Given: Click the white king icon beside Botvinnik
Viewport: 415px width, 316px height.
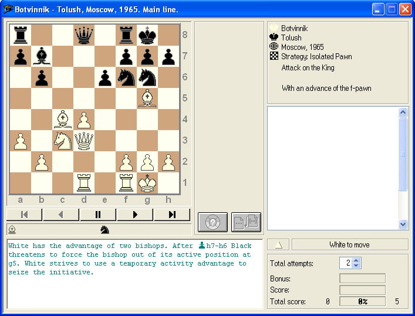Looking at the screenshot, I should [x=274, y=28].
